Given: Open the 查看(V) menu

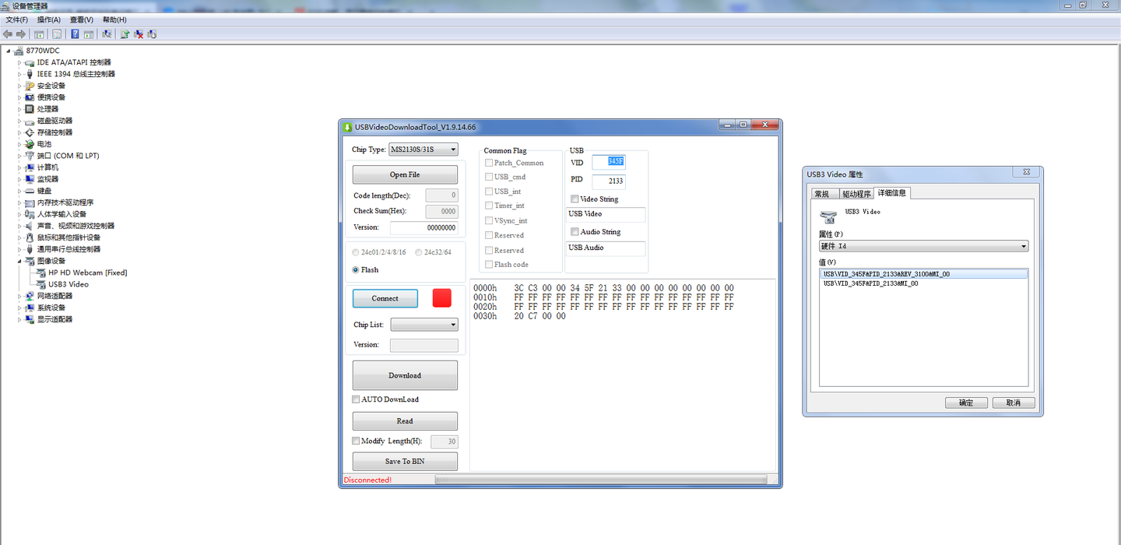Looking at the screenshot, I should pyautogui.click(x=81, y=19).
